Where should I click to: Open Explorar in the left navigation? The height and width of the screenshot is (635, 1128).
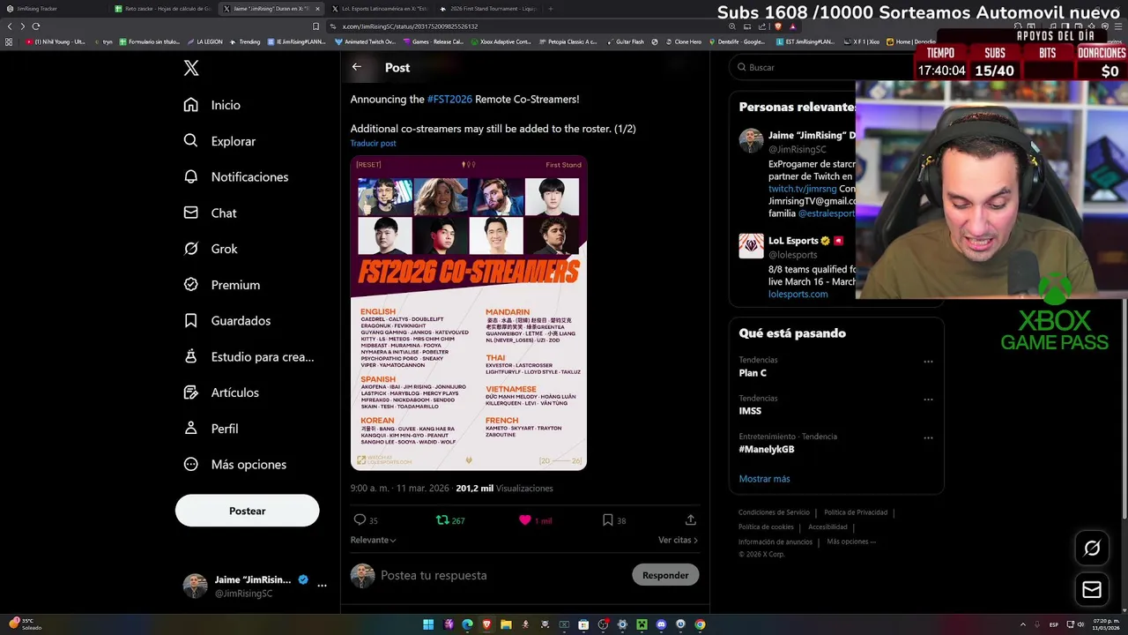pos(219,141)
